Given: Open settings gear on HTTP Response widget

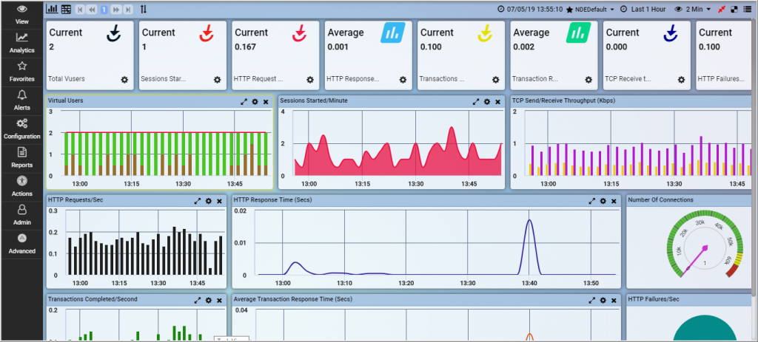Looking at the screenshot, I should click(403, 80).
